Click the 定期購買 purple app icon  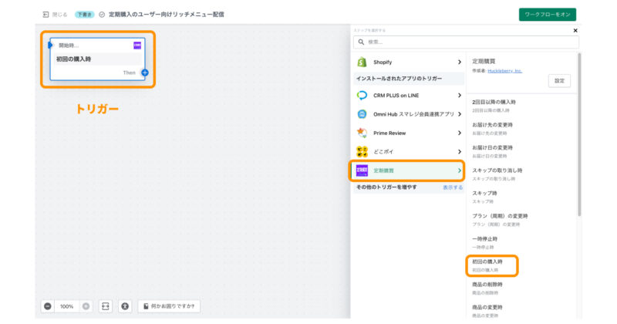362,170
